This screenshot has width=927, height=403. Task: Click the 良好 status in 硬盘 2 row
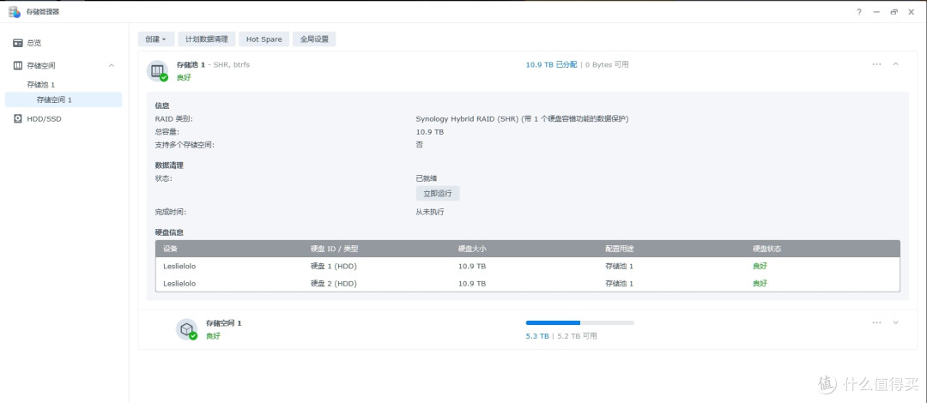click(760, 284)
